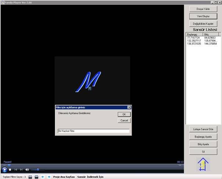Viewport: 222px width, 179px height.
Task: Click the Family Player house logo
Action: [x=203, y=164]
